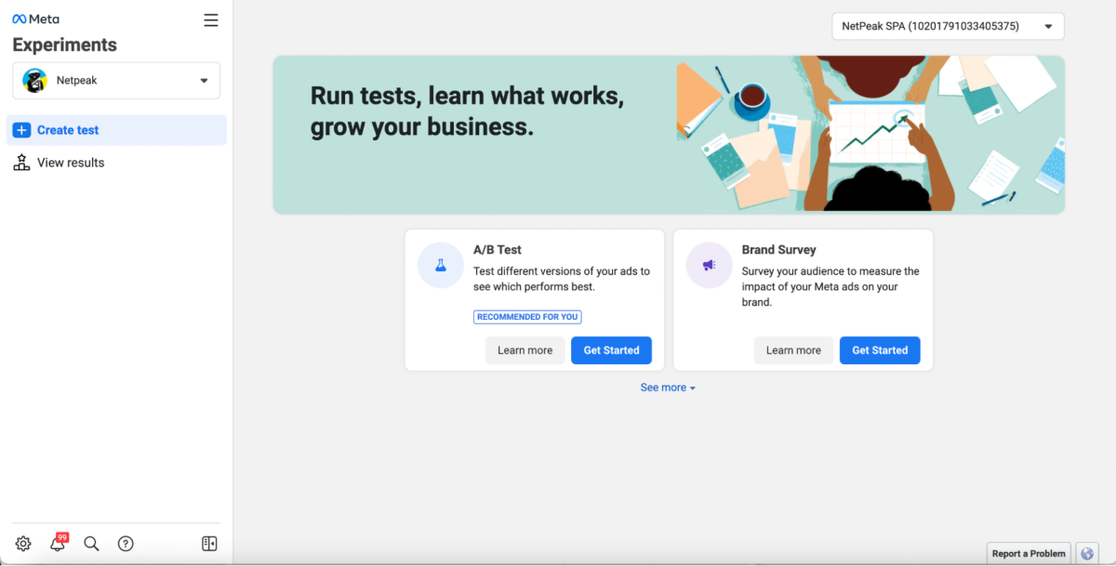Viewport: 1116px width, 566px height.
Task: Click Get Started on Brand Survey card
Action: click(x=880, y=350)
